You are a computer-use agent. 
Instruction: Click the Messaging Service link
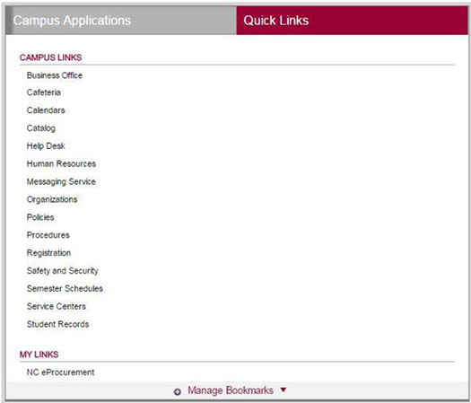click(x=61, y=182)
